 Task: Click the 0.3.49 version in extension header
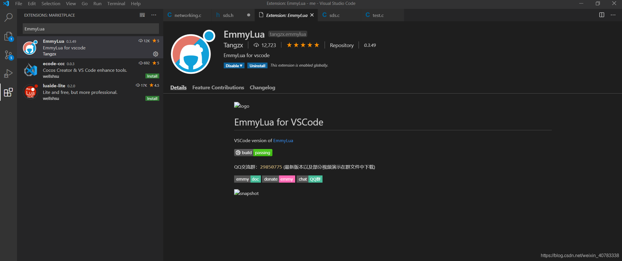[x=370, y=45]
